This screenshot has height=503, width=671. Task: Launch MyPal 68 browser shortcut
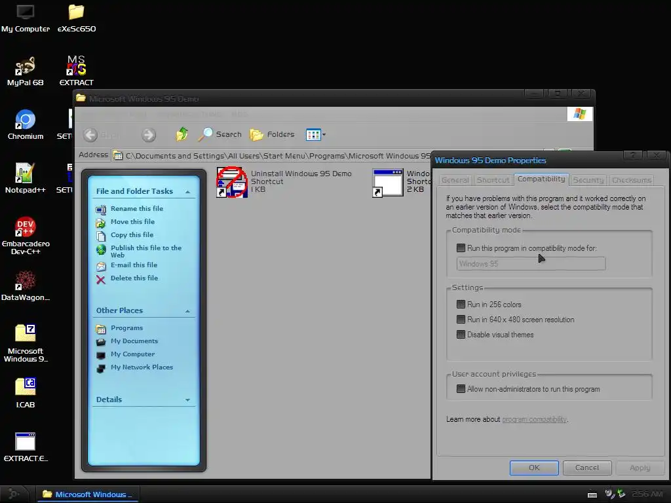pos(26,71)
